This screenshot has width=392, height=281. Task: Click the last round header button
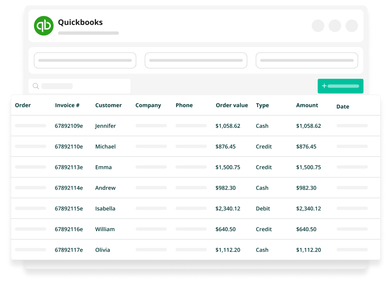(x=352, y=26)
